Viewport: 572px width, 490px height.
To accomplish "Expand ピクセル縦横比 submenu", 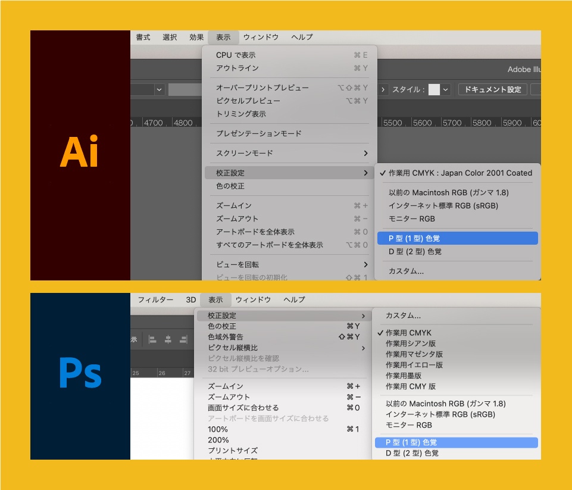I will pos(284,348).
